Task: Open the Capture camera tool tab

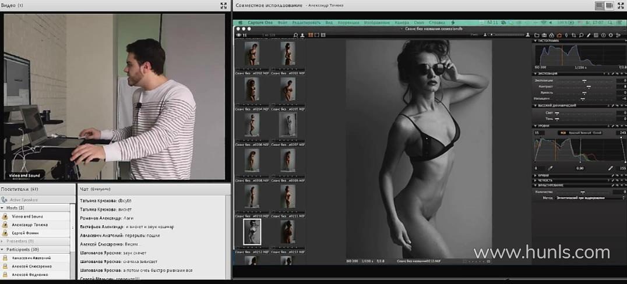Action: point(544,35)
